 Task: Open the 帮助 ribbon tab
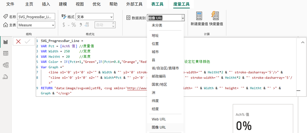(x=114, y=4)
